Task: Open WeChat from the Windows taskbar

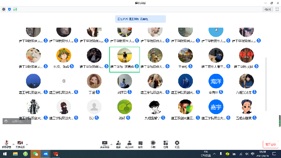Action: (x=35, y=154)
